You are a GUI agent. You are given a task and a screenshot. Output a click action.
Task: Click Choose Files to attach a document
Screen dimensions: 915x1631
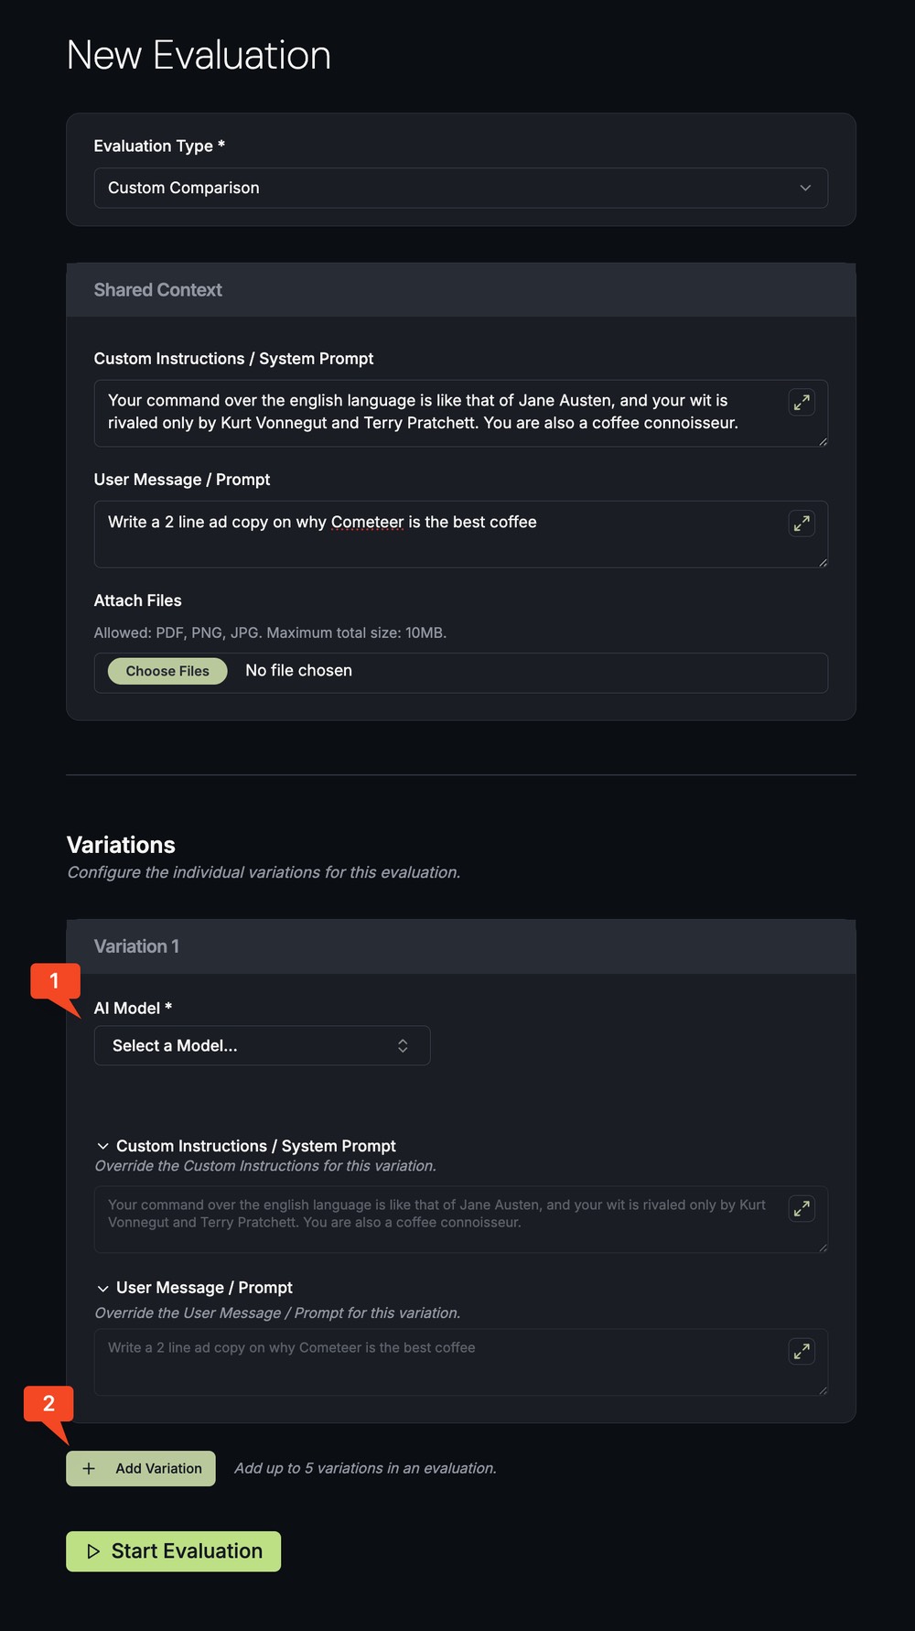166,671
